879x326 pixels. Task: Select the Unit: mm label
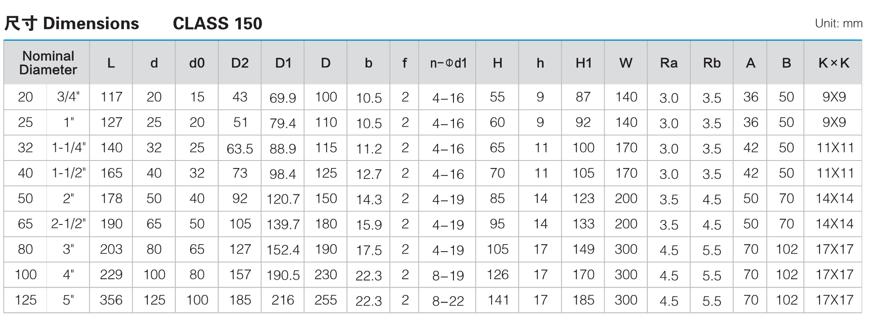click(839, 23)
